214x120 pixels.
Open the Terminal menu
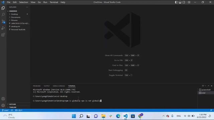(x=54, y=2)
